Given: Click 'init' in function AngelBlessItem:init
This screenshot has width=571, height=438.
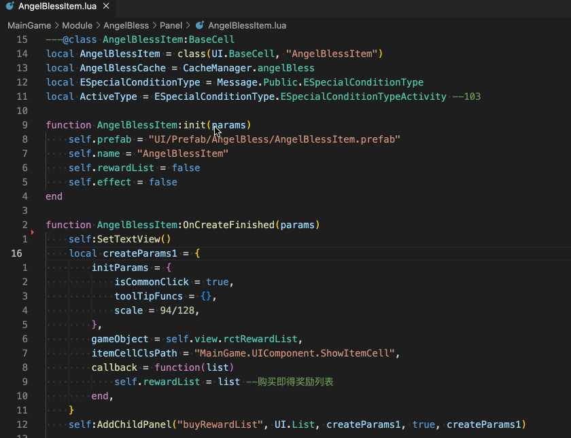Looking at the screenshot, I should tap(194, 125).
